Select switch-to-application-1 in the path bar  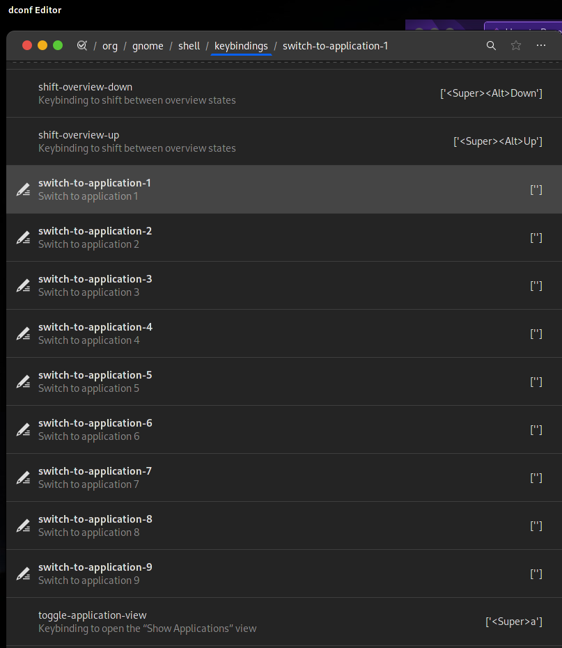336,46
